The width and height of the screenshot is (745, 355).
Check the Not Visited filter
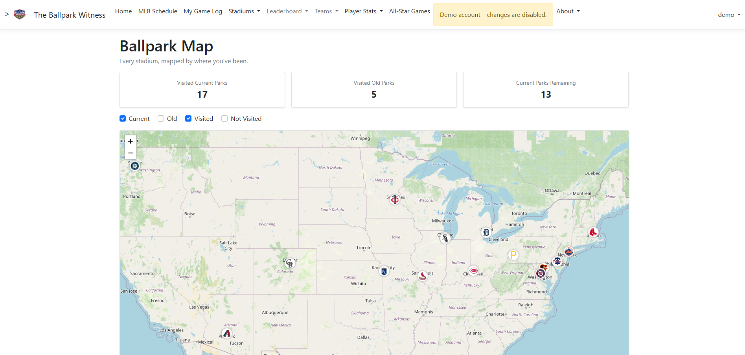click(x=224, y=118)
